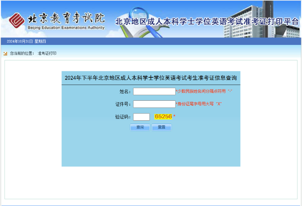This screenshot has width=302, height=206.
Task: Refresh the captcha image showing 65256
Action: coord(163,117)
